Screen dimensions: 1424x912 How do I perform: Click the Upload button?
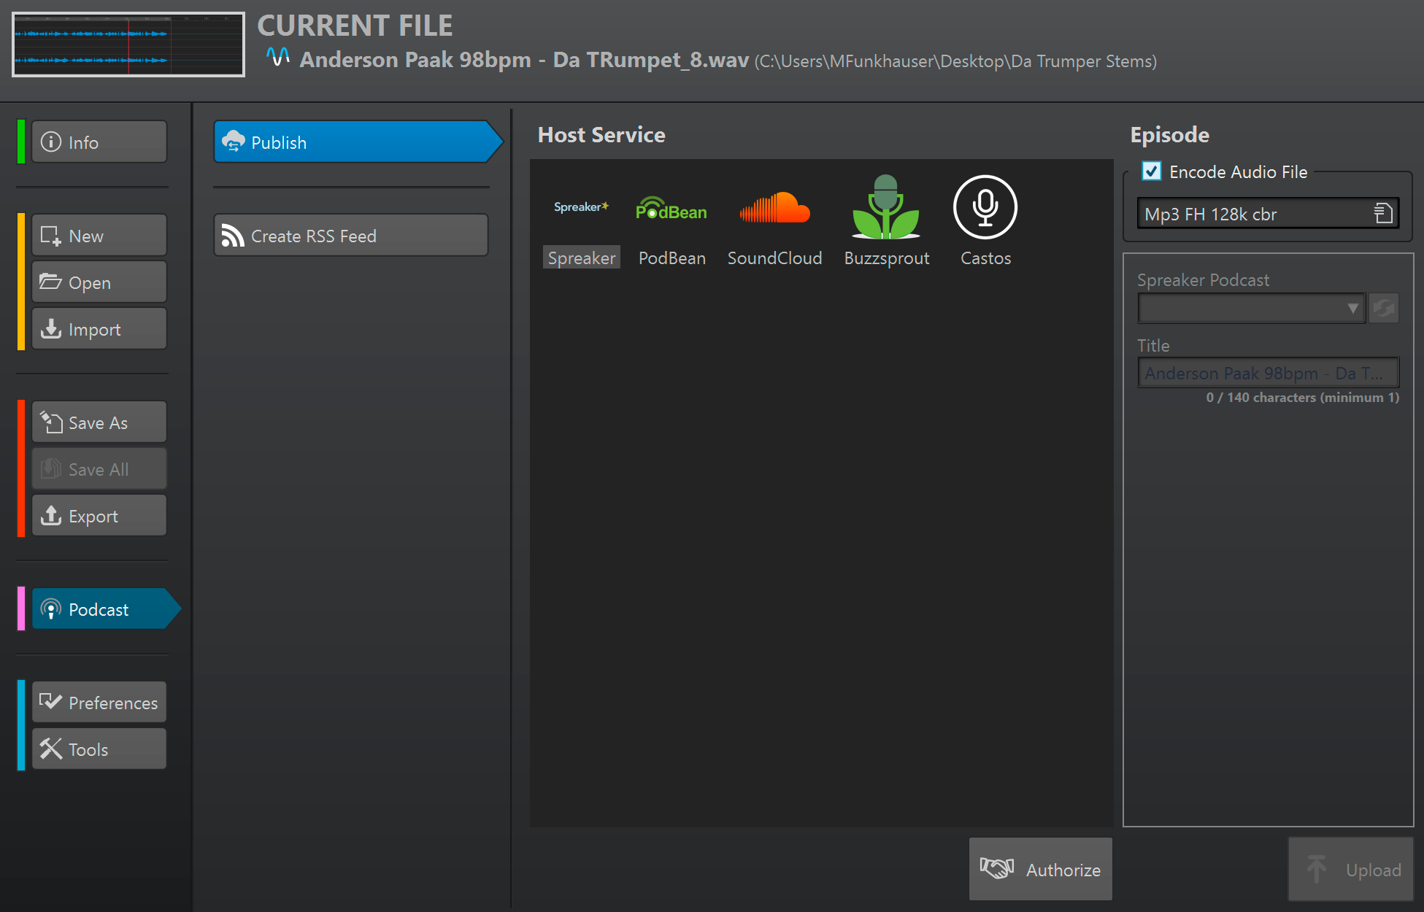[x=1351, y=869]
